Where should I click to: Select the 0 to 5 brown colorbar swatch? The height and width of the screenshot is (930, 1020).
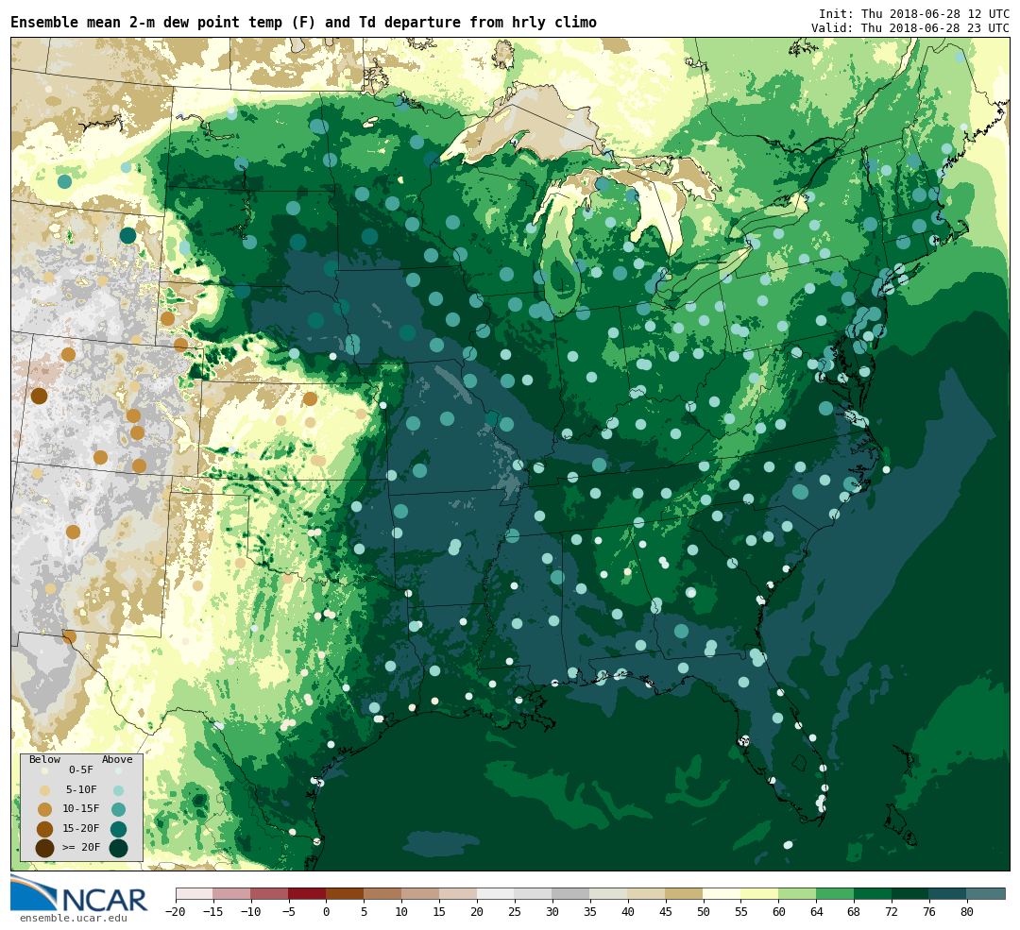click(x=346, y=893)
